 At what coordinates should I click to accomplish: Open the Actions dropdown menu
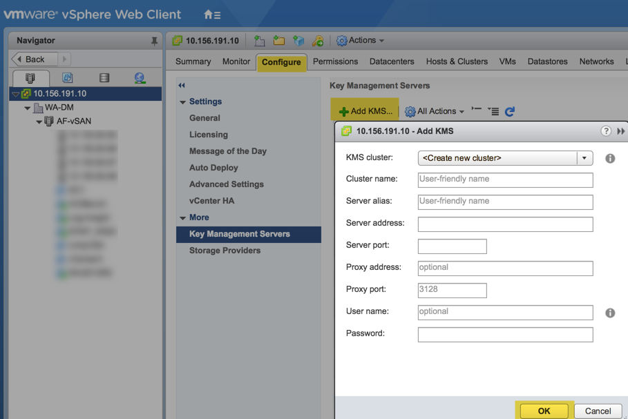[x=360, y=41]
